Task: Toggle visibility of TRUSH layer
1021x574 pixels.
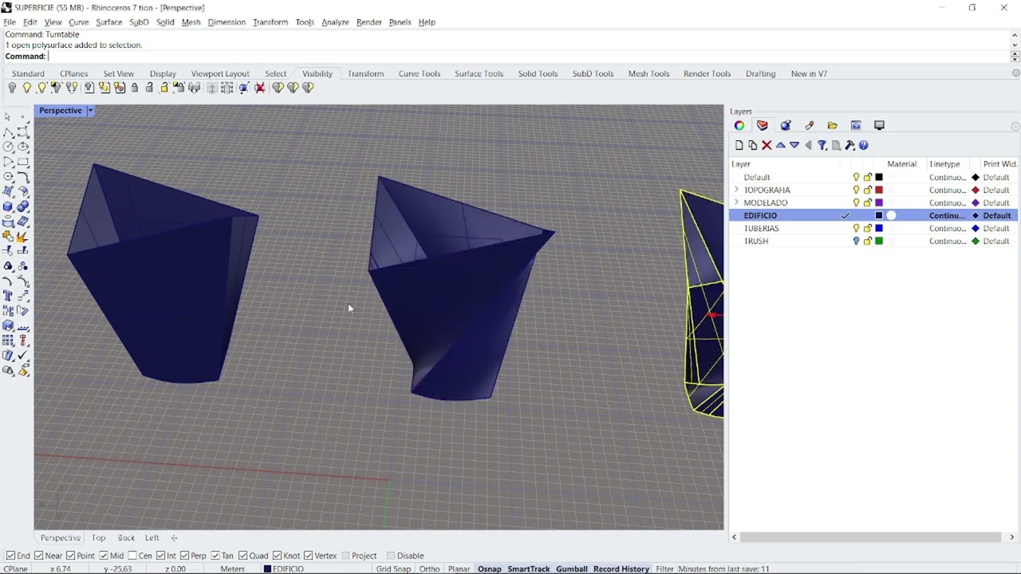Action: (856, 241)
